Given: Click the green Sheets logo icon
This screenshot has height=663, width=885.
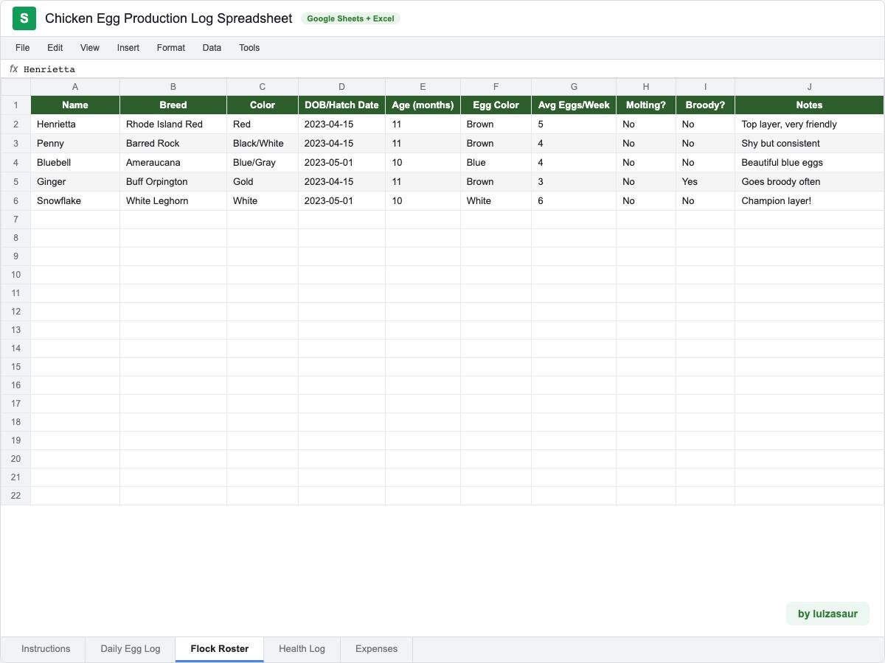Looking at the screenshot, I should point(24,18).
